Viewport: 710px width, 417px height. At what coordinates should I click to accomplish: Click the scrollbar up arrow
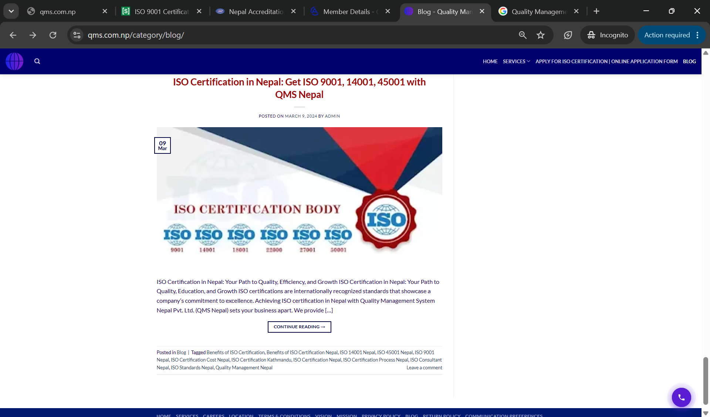tap(706, 53)
